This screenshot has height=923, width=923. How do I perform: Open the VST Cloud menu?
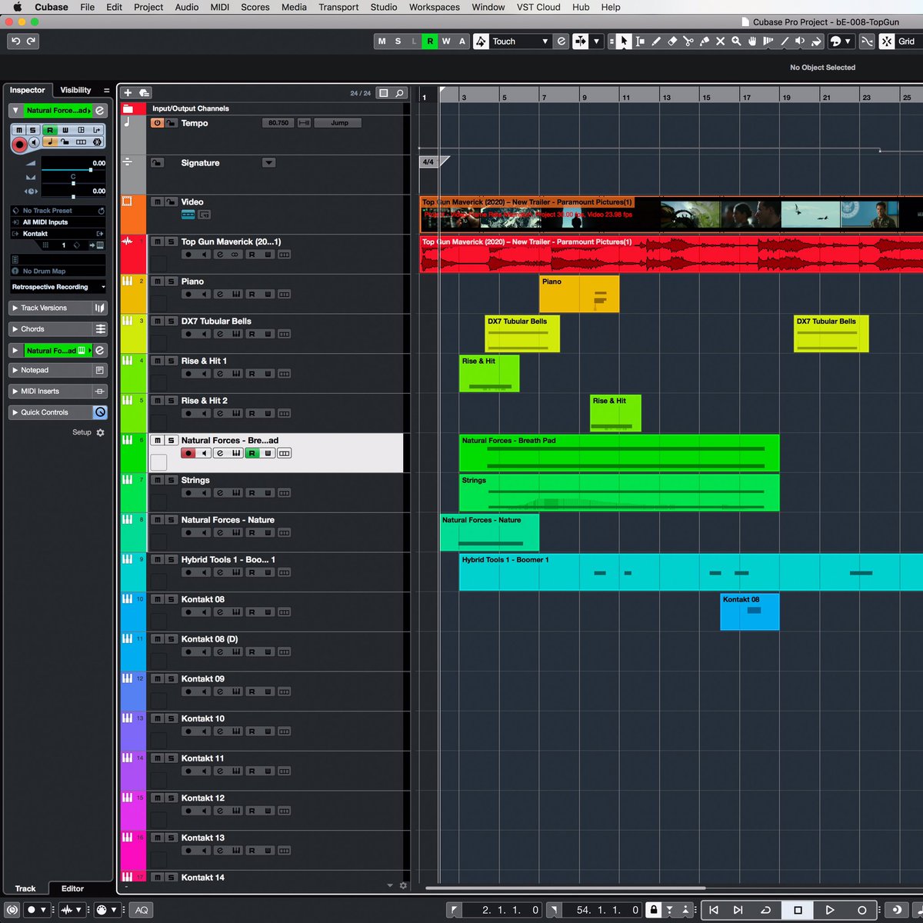[538, 7]
